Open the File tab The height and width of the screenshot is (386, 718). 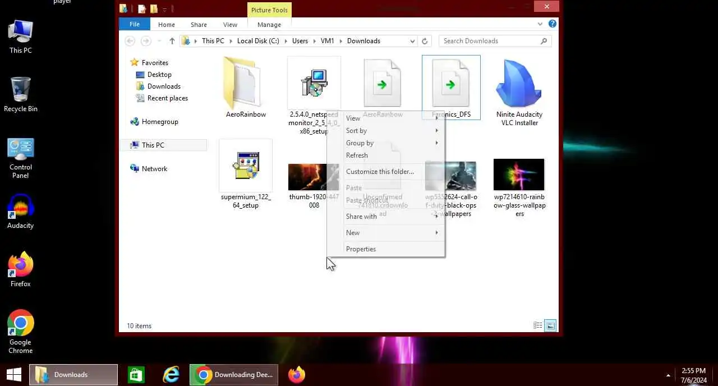(135, 24)
